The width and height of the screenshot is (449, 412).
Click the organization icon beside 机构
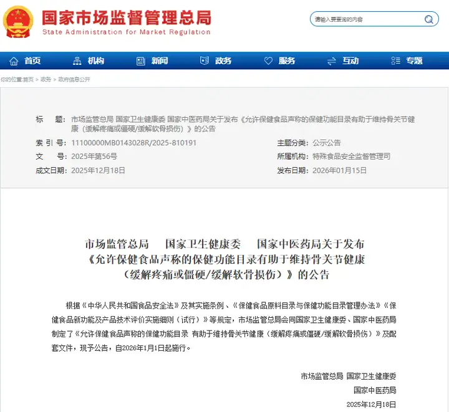pos(77,61)
